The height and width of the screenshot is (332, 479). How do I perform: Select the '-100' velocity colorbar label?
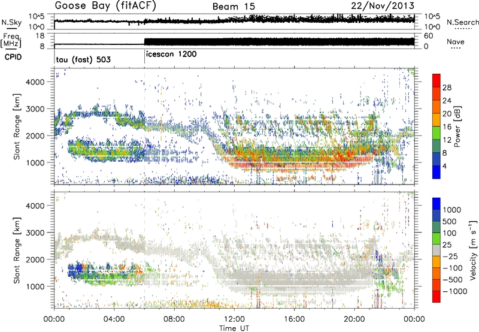tap(452, 268)
